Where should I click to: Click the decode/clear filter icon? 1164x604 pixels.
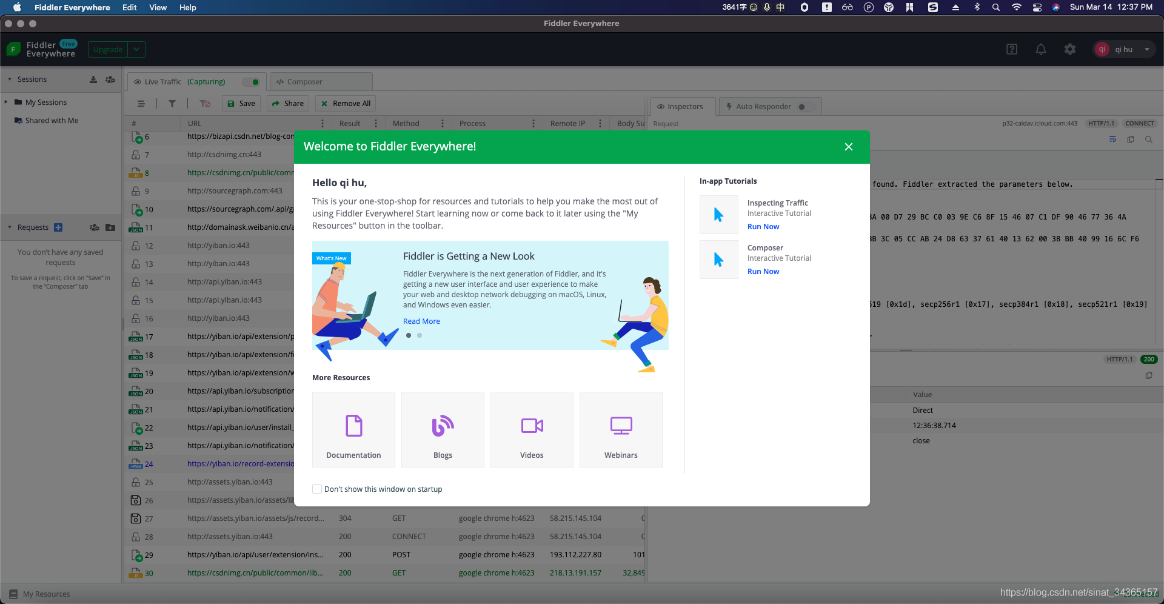click(x=205, y=104)
